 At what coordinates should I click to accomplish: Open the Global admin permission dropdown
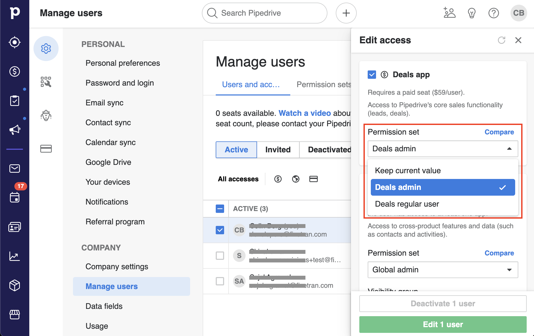pyautogui.click(x=443, y=270)
